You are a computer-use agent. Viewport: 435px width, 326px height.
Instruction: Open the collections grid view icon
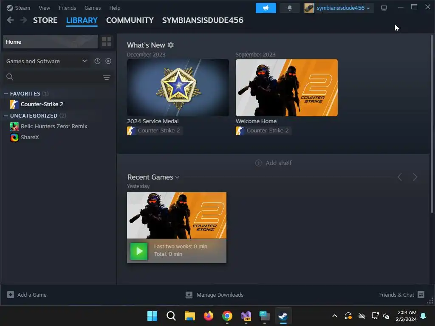pyautogui.click(x=107, y=42)
